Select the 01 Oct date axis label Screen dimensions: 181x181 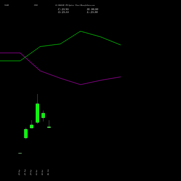pyautogui.click(x=37, y=172)
